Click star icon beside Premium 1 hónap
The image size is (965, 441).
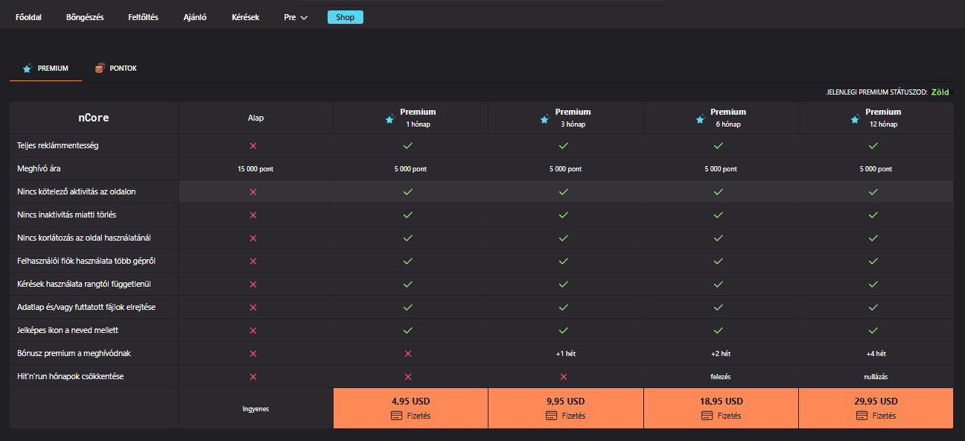[x=389, y=118]
